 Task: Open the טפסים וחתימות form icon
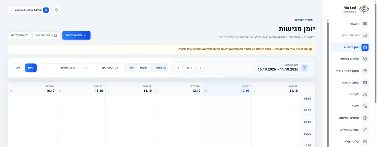365,118
